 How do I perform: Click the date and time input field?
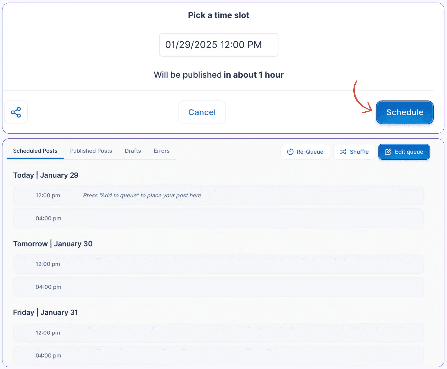click(x=219, y=45)
